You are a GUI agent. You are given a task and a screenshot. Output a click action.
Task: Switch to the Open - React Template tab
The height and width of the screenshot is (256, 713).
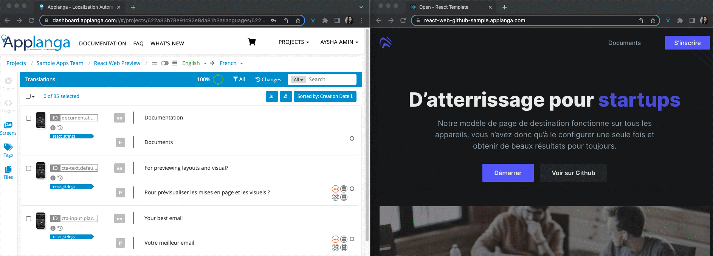(451, 7)
